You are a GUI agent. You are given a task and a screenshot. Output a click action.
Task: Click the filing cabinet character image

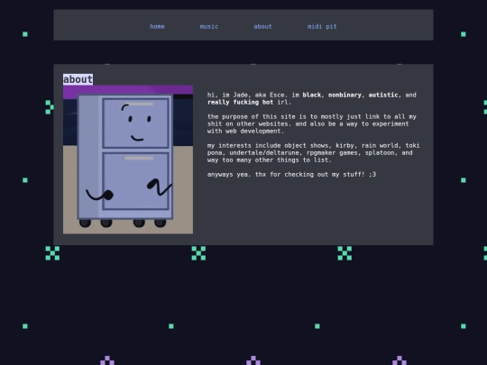[128, 160]
